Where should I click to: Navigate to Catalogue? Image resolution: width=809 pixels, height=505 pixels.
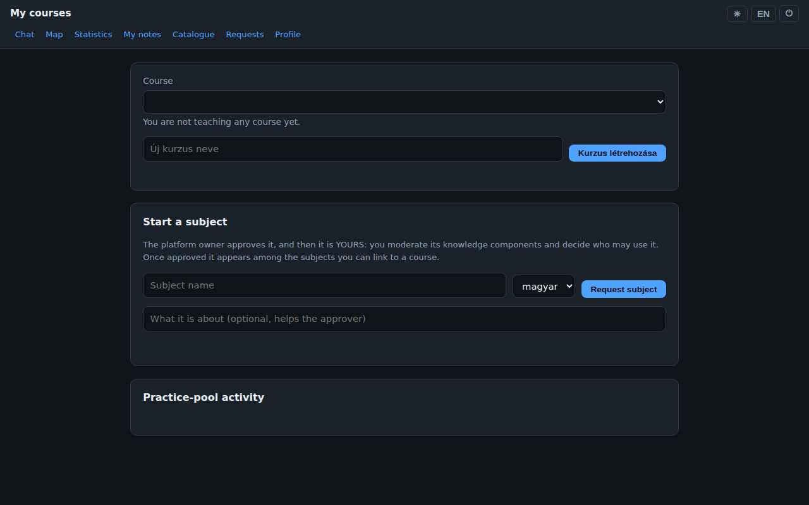click(193, 35)
